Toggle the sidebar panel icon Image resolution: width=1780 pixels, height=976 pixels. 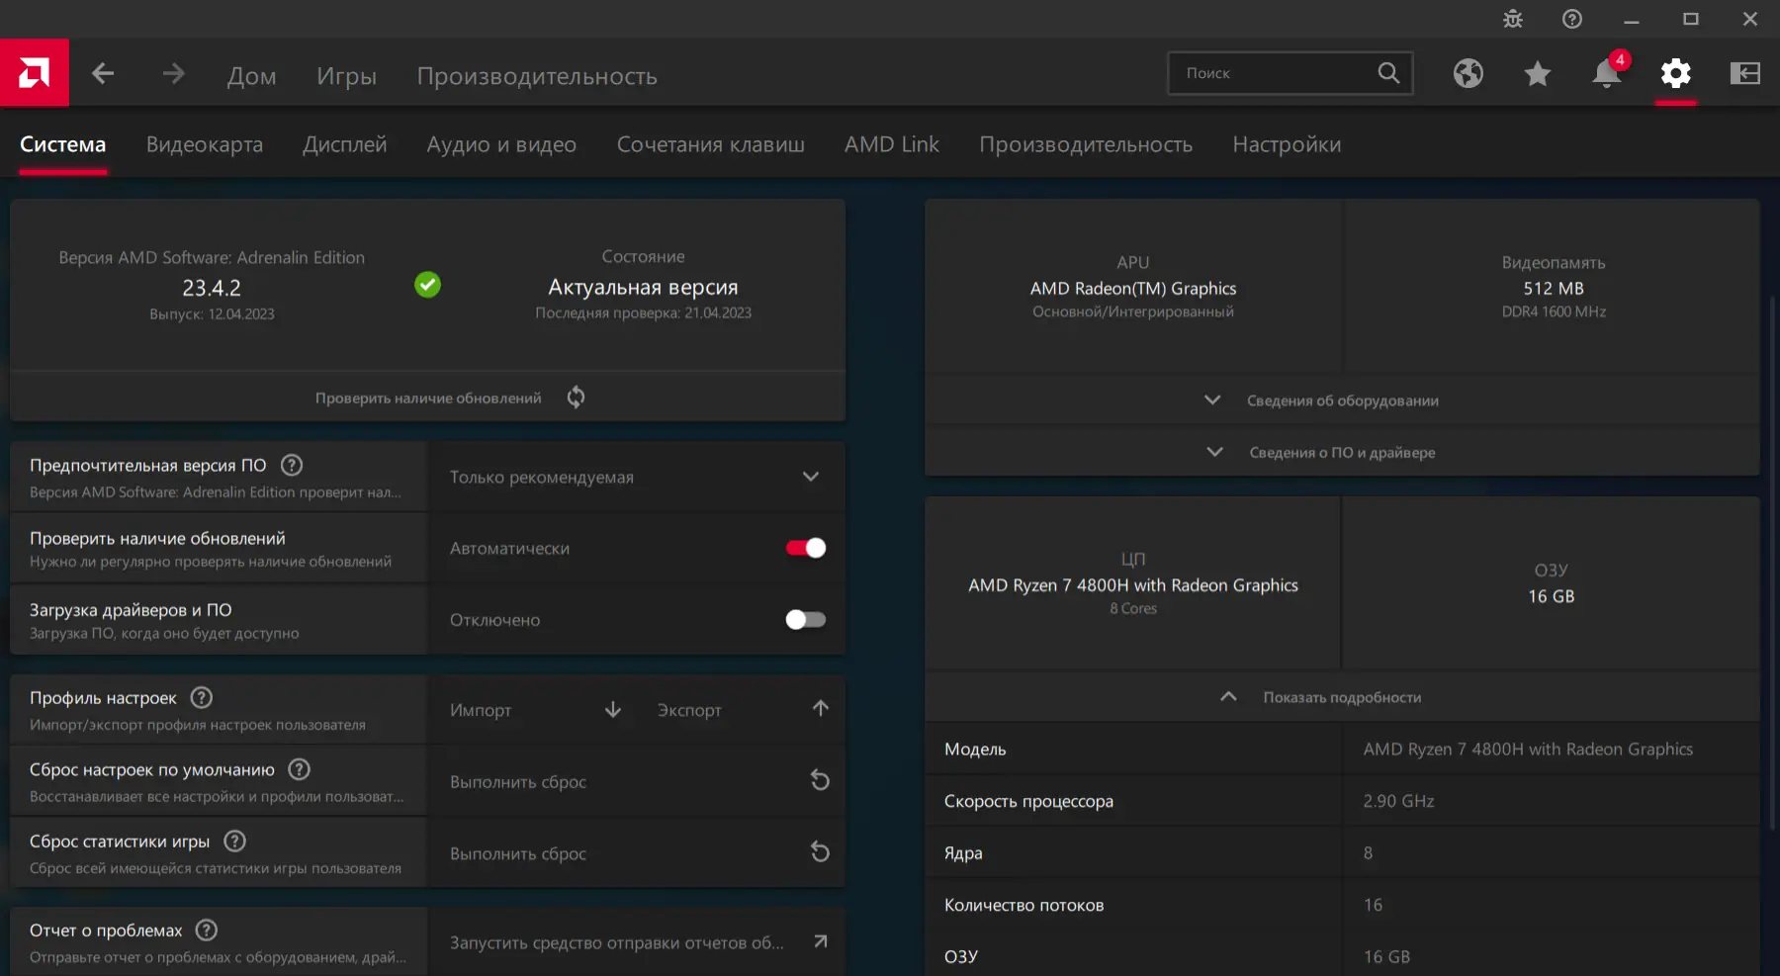pos(1745,73)
